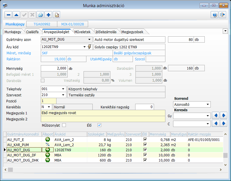Expand the tab overflow dropdown arrow
231x181 pixels.
pos(225,31)
